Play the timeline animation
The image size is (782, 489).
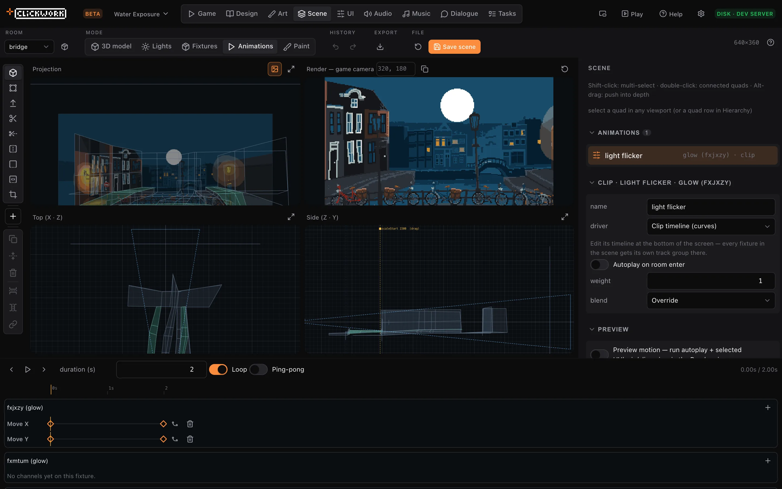click(28, 369)
